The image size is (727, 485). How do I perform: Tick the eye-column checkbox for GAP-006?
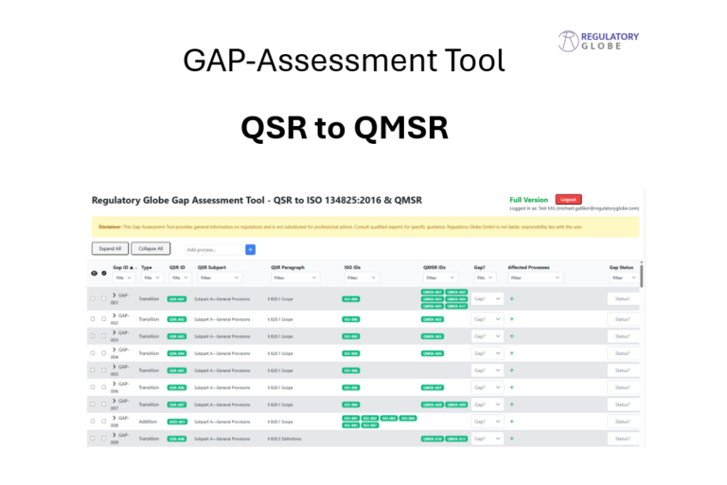tap(93, 387)
